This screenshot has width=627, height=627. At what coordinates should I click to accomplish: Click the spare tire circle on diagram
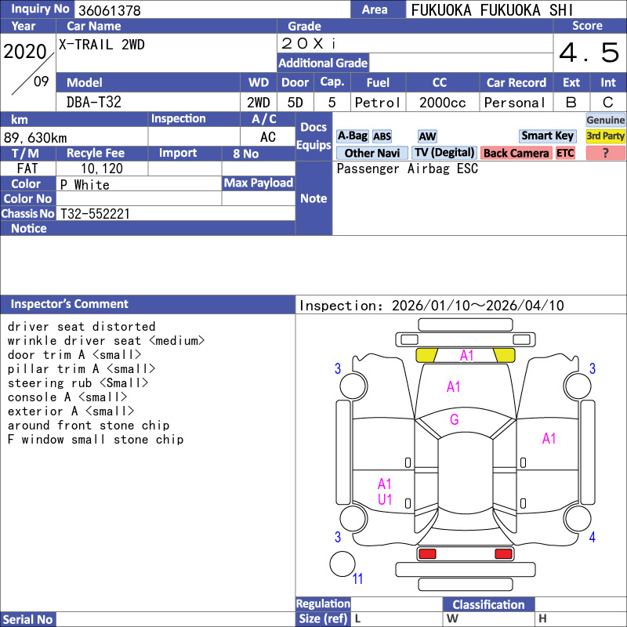[342, 564]
